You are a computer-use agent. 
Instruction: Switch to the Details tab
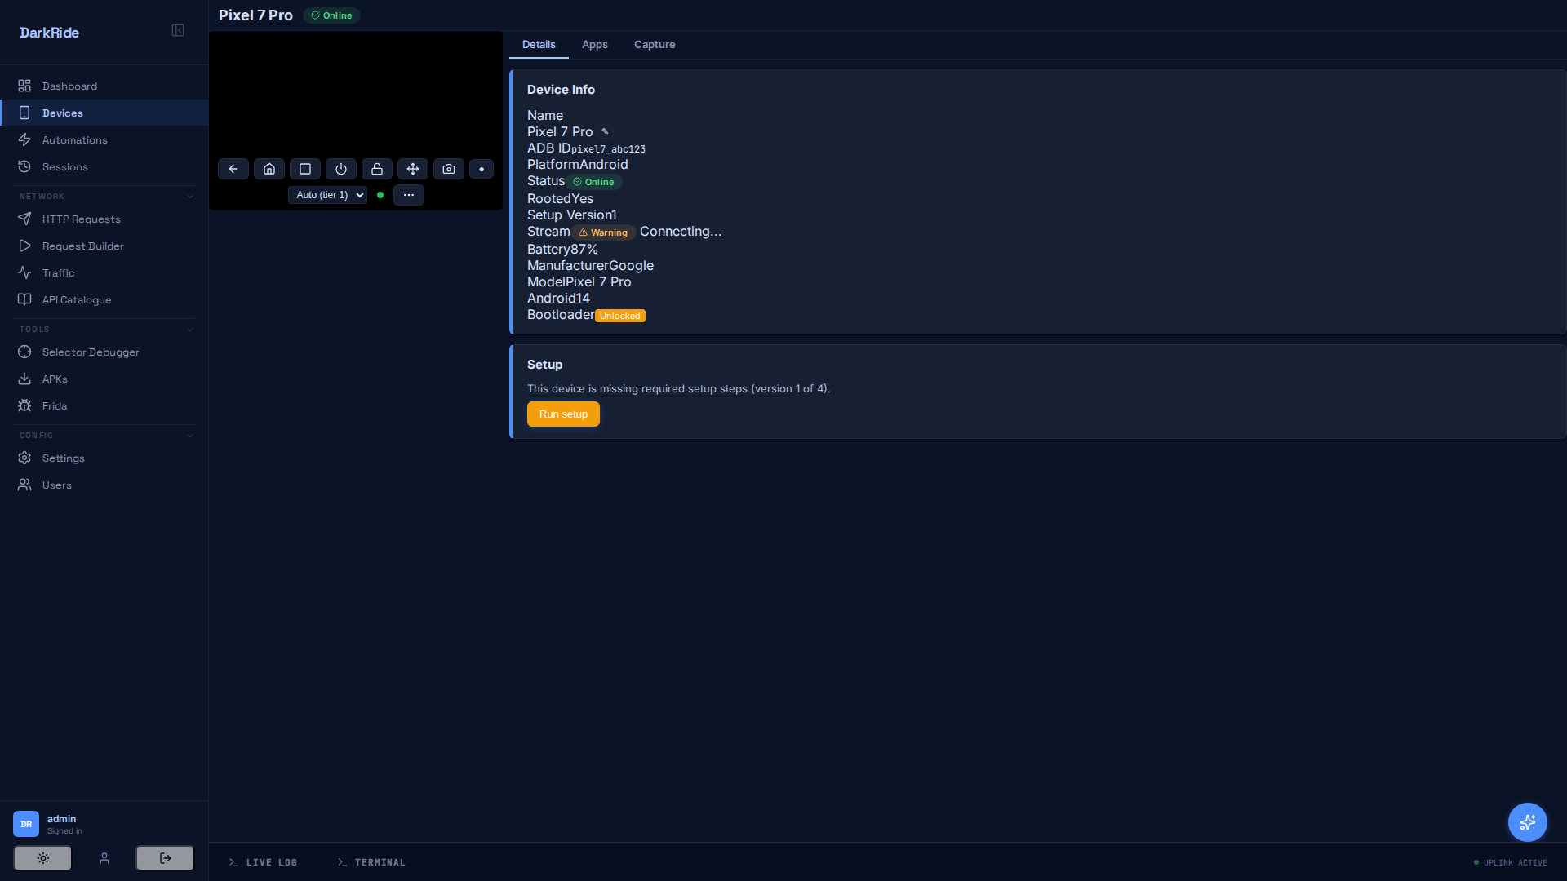[539, 45]
